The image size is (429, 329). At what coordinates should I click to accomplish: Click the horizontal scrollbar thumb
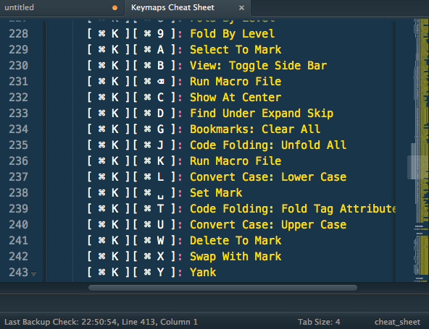pos(222,288)
